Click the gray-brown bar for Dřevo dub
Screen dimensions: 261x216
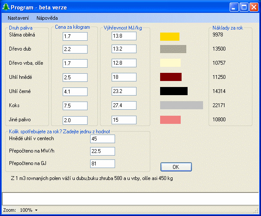click(173, 49)
